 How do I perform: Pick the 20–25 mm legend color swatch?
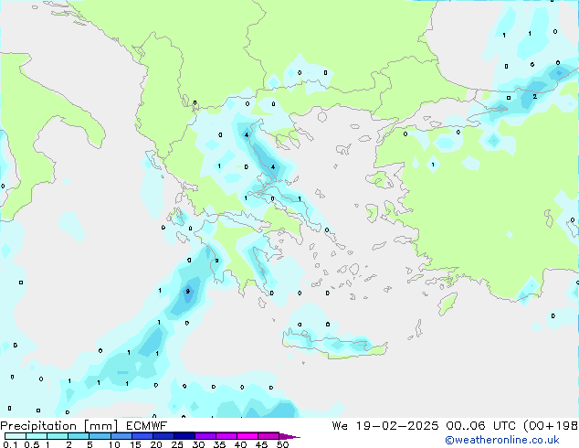[x=163, y=436]
